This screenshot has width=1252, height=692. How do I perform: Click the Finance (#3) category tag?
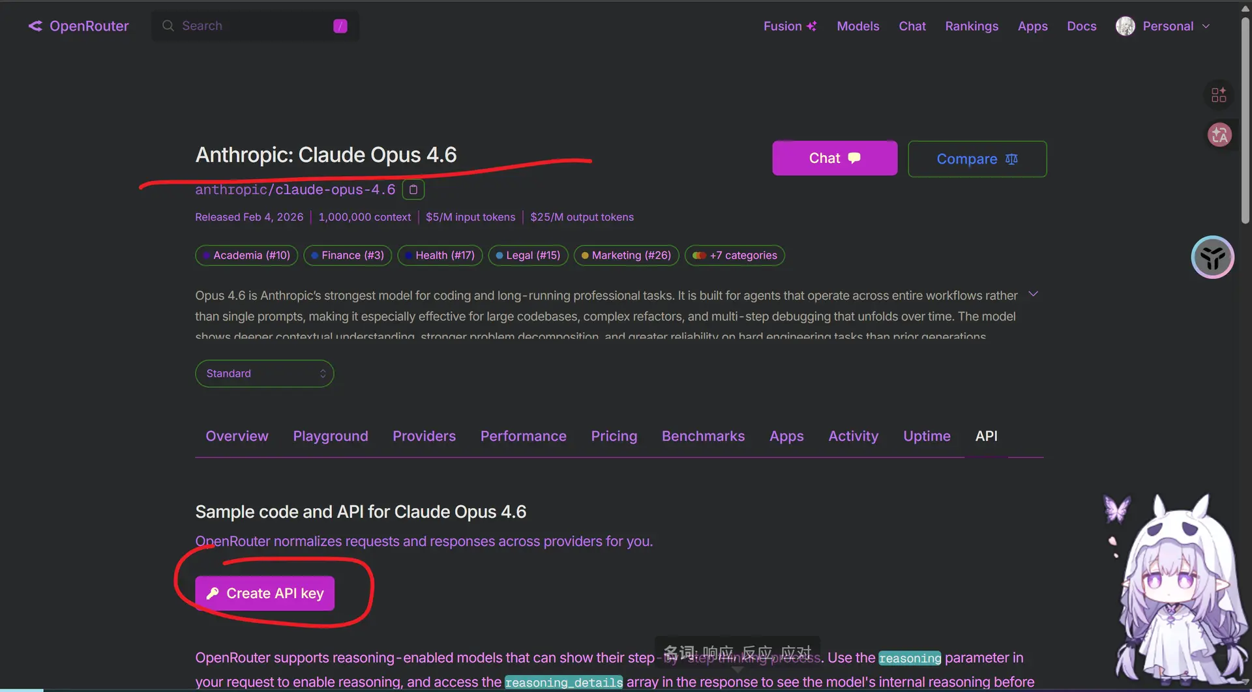[x=348, y=255]
